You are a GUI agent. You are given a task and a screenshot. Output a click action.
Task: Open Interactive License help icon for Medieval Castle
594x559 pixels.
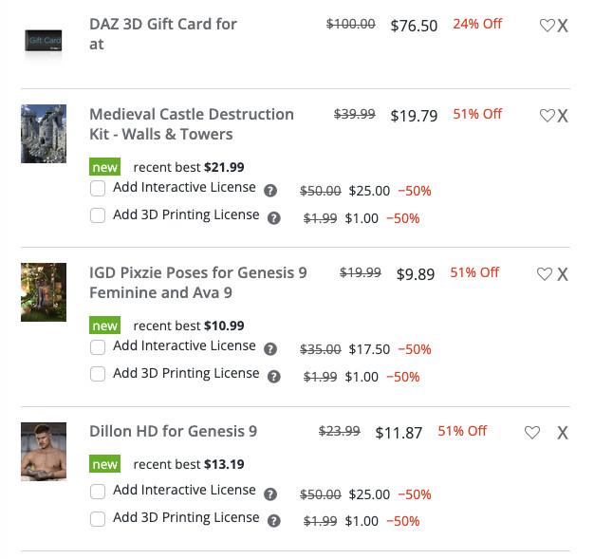point(270,190)
